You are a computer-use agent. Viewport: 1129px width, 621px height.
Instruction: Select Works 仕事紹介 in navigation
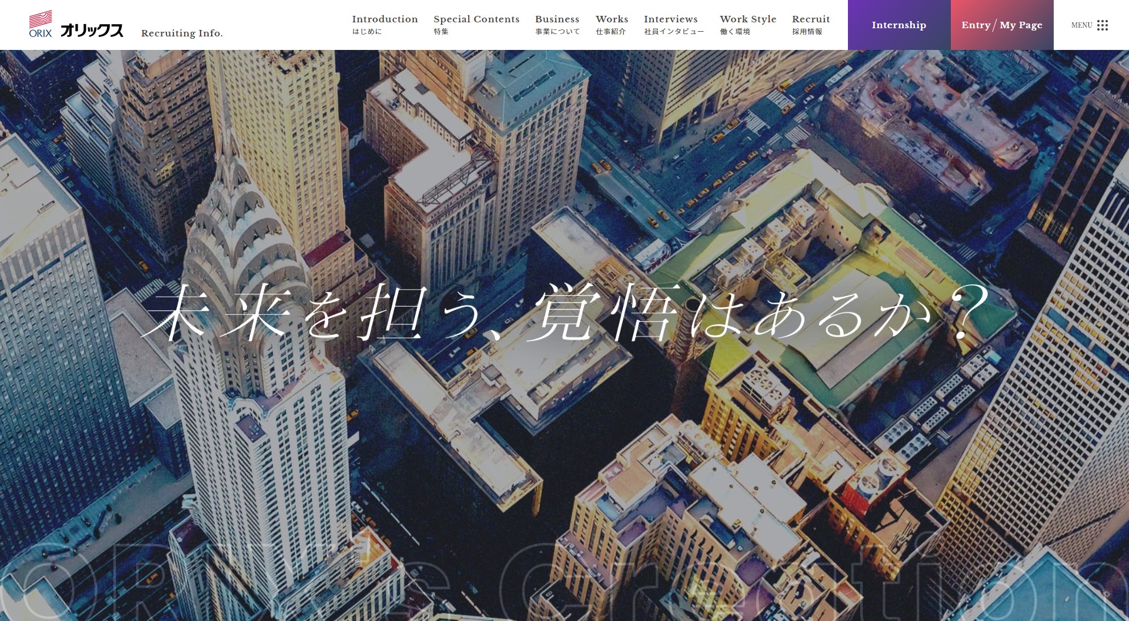(612, 25)
